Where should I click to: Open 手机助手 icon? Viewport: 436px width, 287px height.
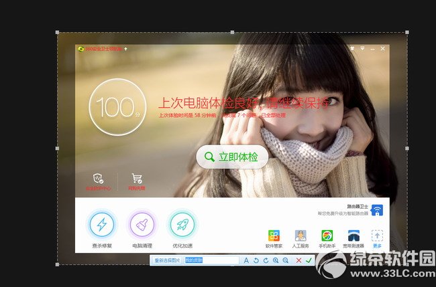point(327,235)
